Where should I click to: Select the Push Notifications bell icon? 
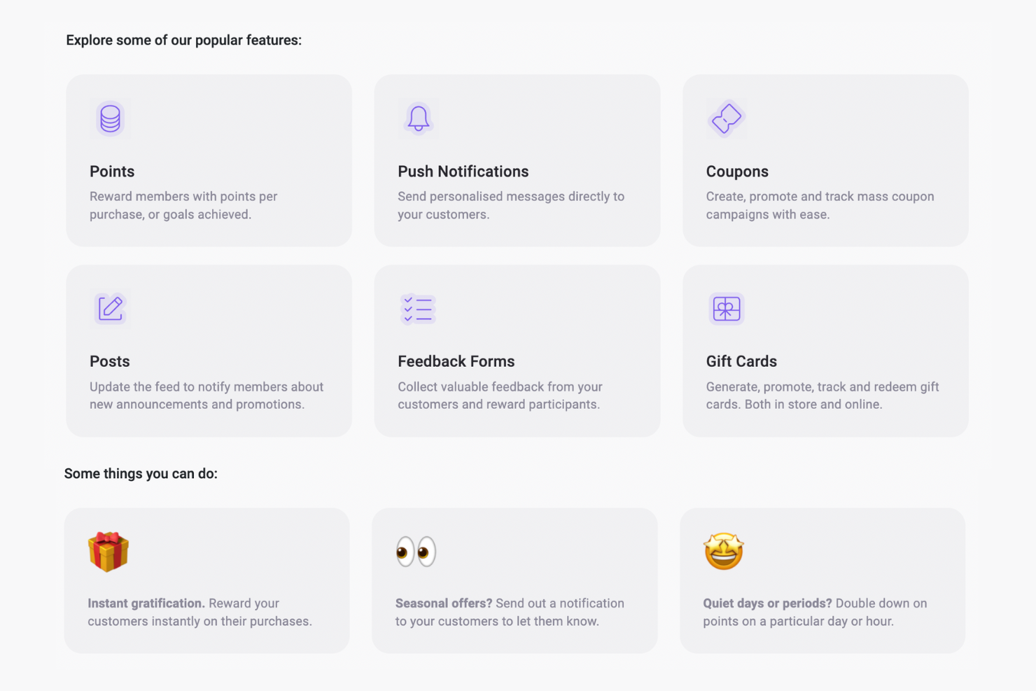(x=418, y=118)
